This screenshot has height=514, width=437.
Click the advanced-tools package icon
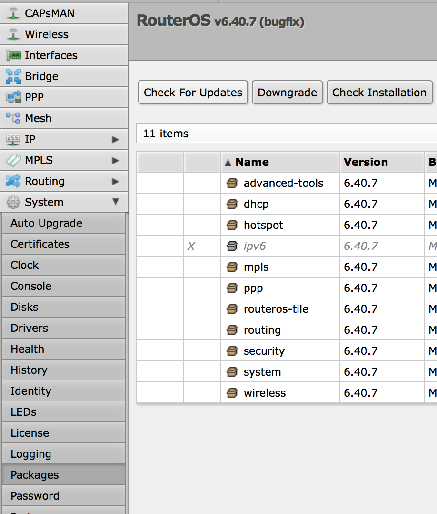pyautogui.click(x=232, y=183)
